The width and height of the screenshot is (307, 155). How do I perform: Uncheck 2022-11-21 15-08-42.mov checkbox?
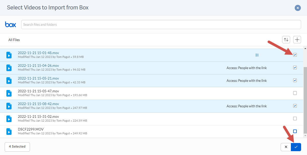[x=295, y=106]
